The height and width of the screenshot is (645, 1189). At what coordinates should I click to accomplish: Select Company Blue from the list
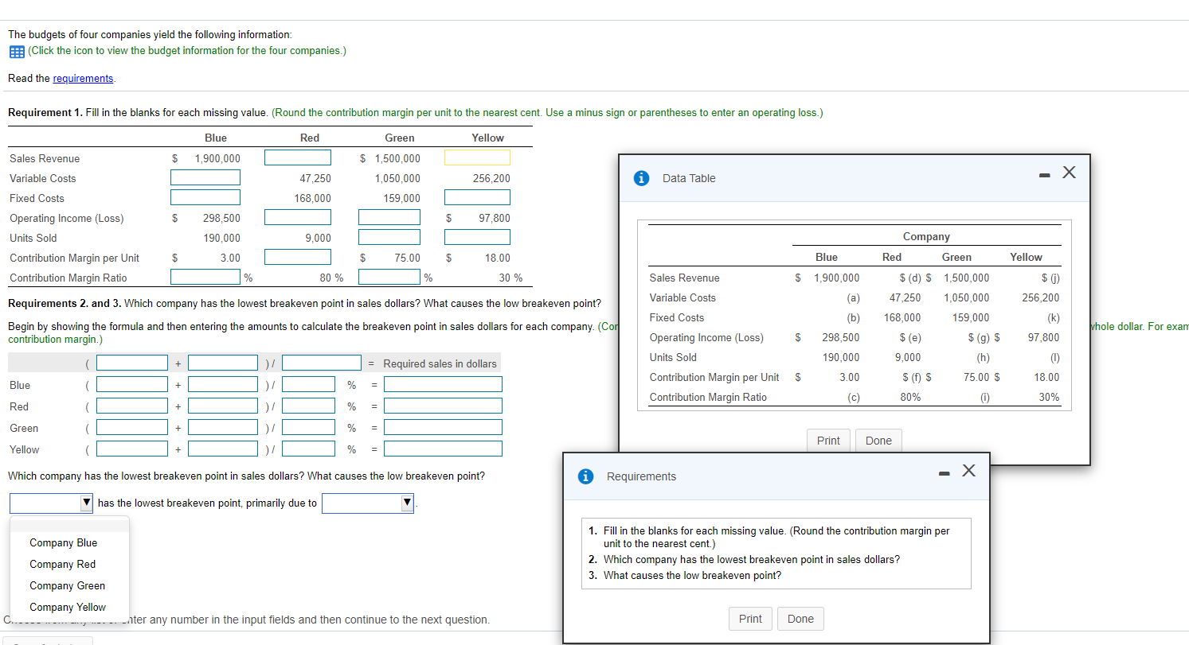tap(64, 542)
